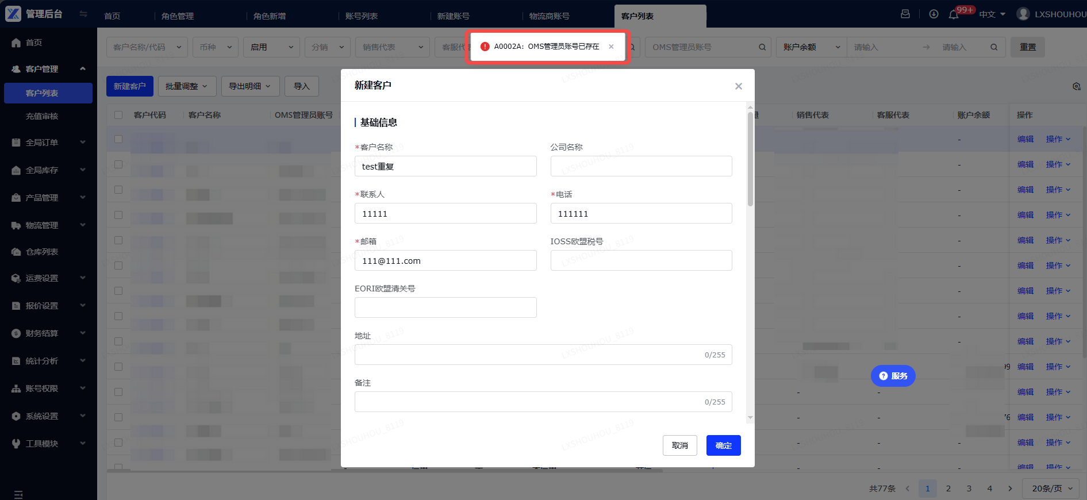Focus the 邮箱 field with 111@111.com
The height and width of the screenshot is (500, 1087).
445,260
